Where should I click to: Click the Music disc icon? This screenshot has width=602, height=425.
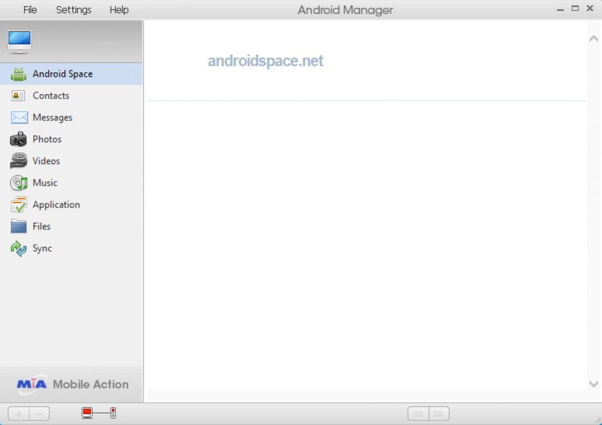19,183
